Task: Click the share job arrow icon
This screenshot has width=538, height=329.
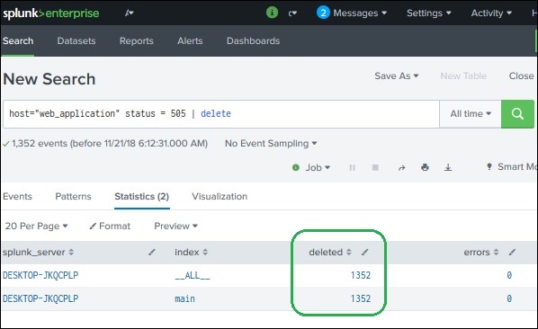Action: click(x=402, y=167)
